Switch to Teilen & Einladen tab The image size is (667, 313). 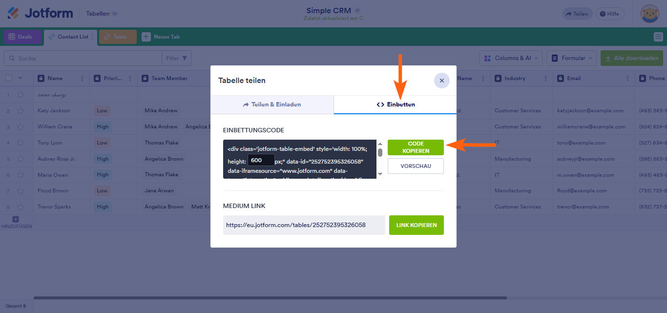point(272,104)
